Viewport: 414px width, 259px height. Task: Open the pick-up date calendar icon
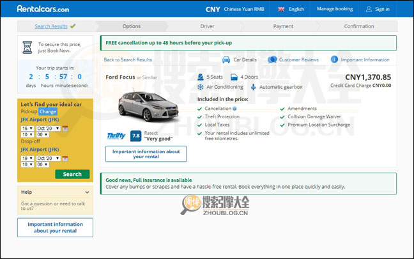pos(65,129)
